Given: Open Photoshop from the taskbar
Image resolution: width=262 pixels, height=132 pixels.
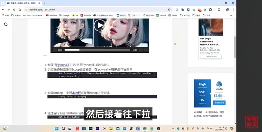Looking at the screenshot, I should click(x=91, y=128).
